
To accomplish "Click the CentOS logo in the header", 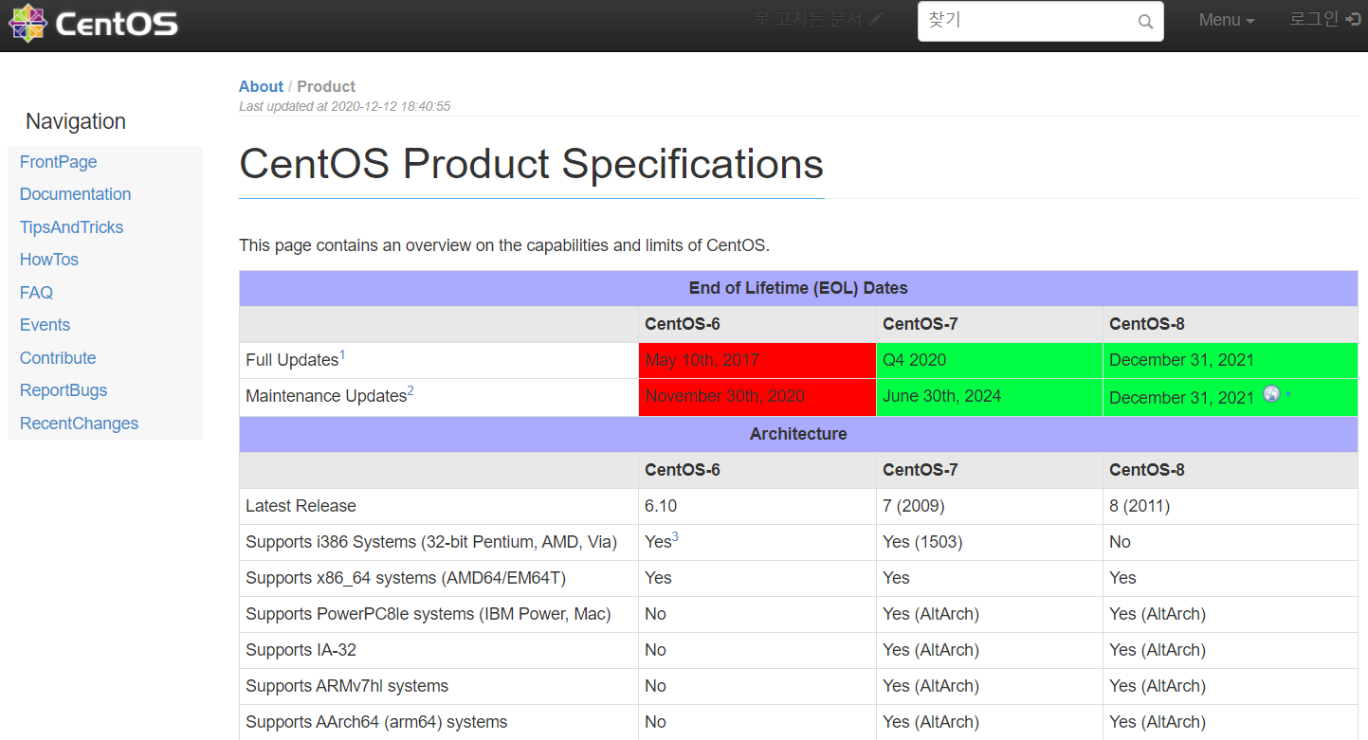I will [x=94, y=23].
